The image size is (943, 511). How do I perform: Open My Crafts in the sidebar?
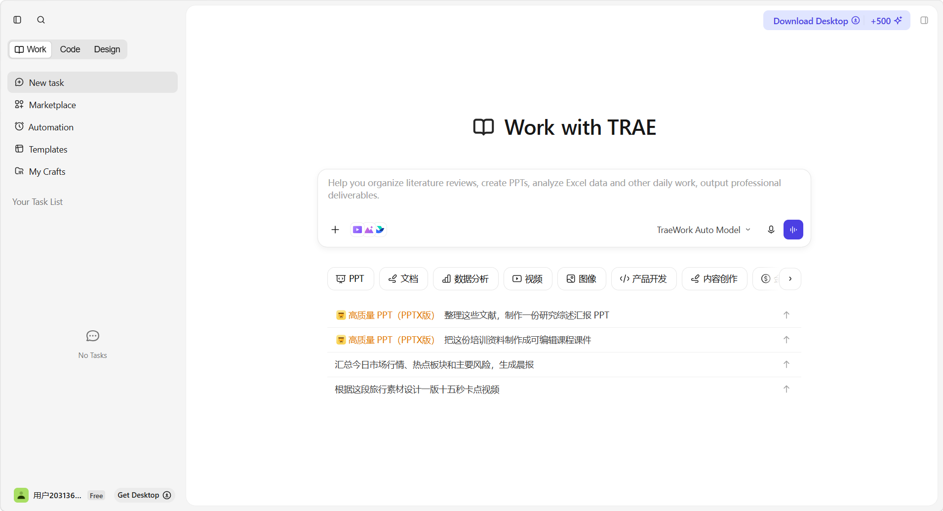pos(92,171)
